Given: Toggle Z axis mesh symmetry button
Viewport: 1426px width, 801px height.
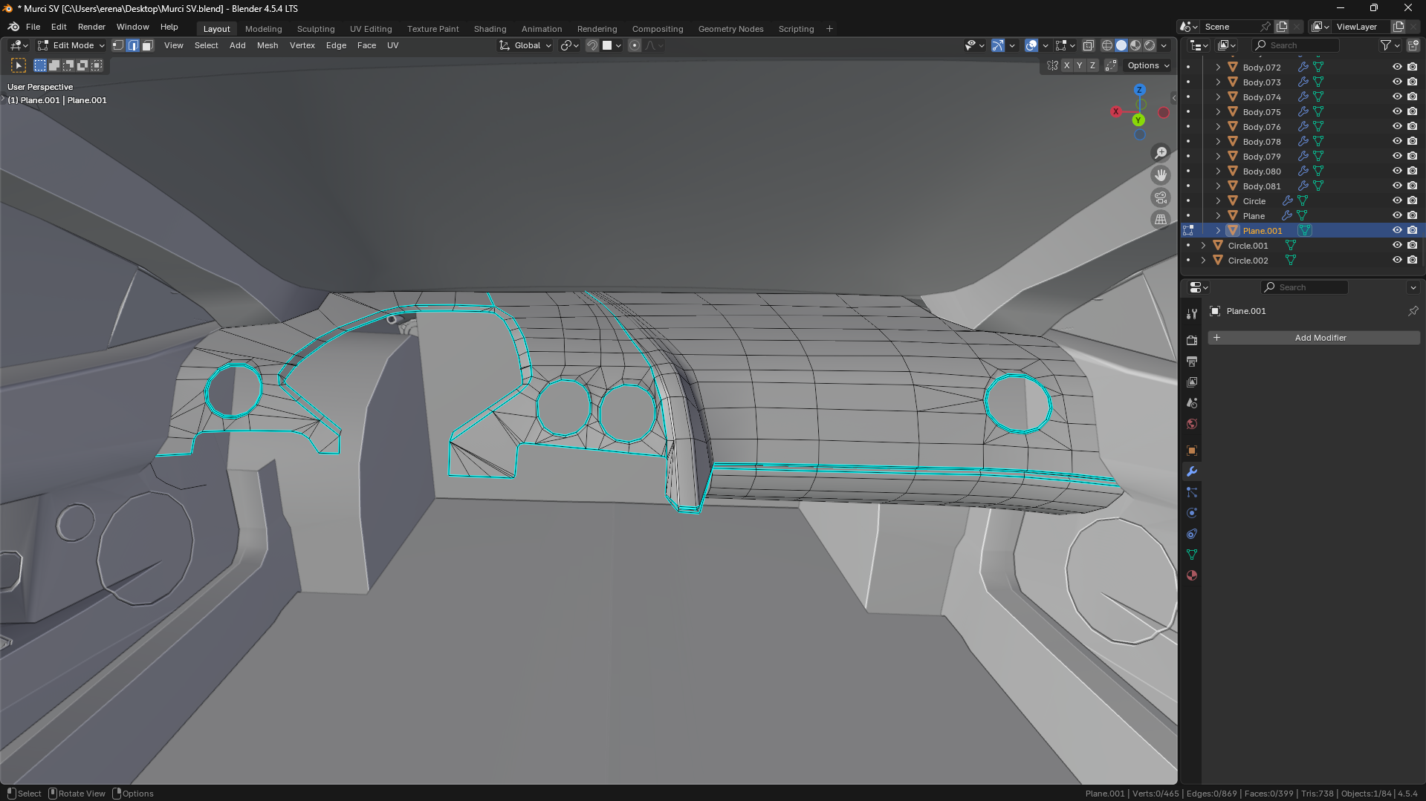Looking at the screenshot, I should (x=1092, y=65).
